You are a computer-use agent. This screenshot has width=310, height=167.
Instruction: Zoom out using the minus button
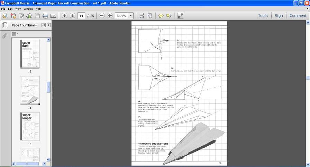(x=102, y=16)
